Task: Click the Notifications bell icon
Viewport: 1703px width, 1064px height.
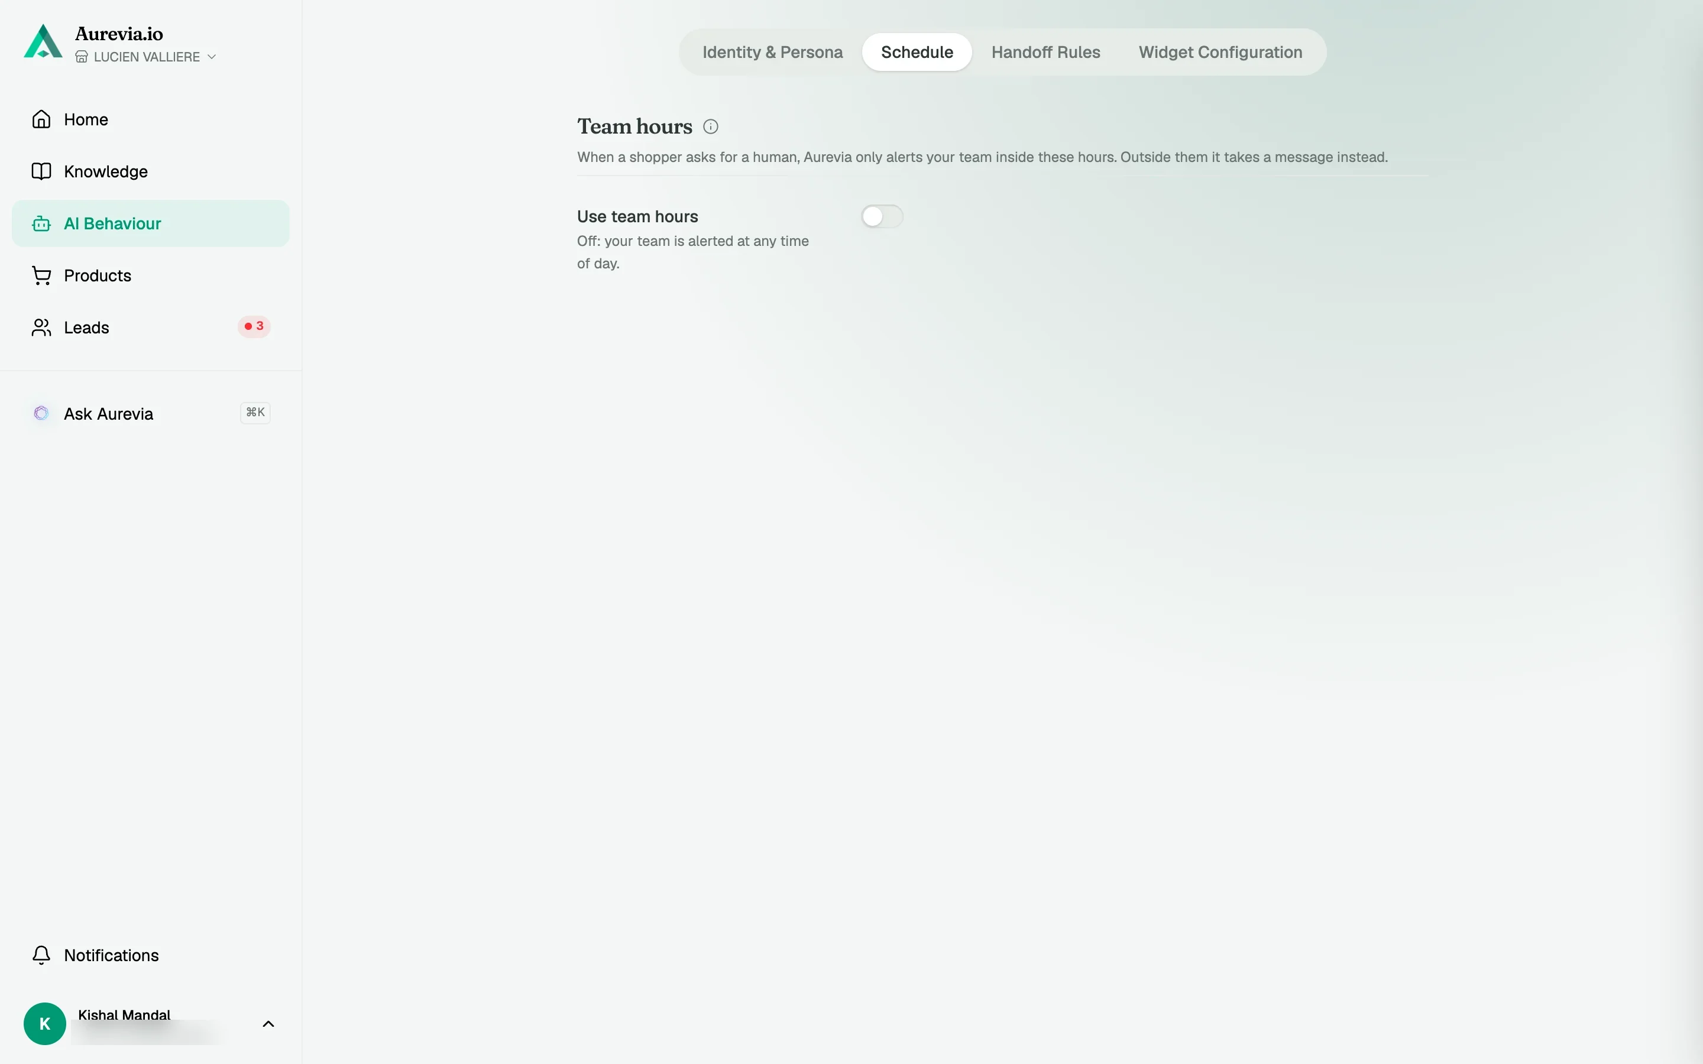Action: pyautogui.click(x=41, y=955)
